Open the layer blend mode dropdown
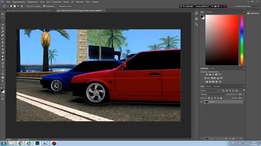The width and height of the screenshot is (261, 146). (213, 94)
